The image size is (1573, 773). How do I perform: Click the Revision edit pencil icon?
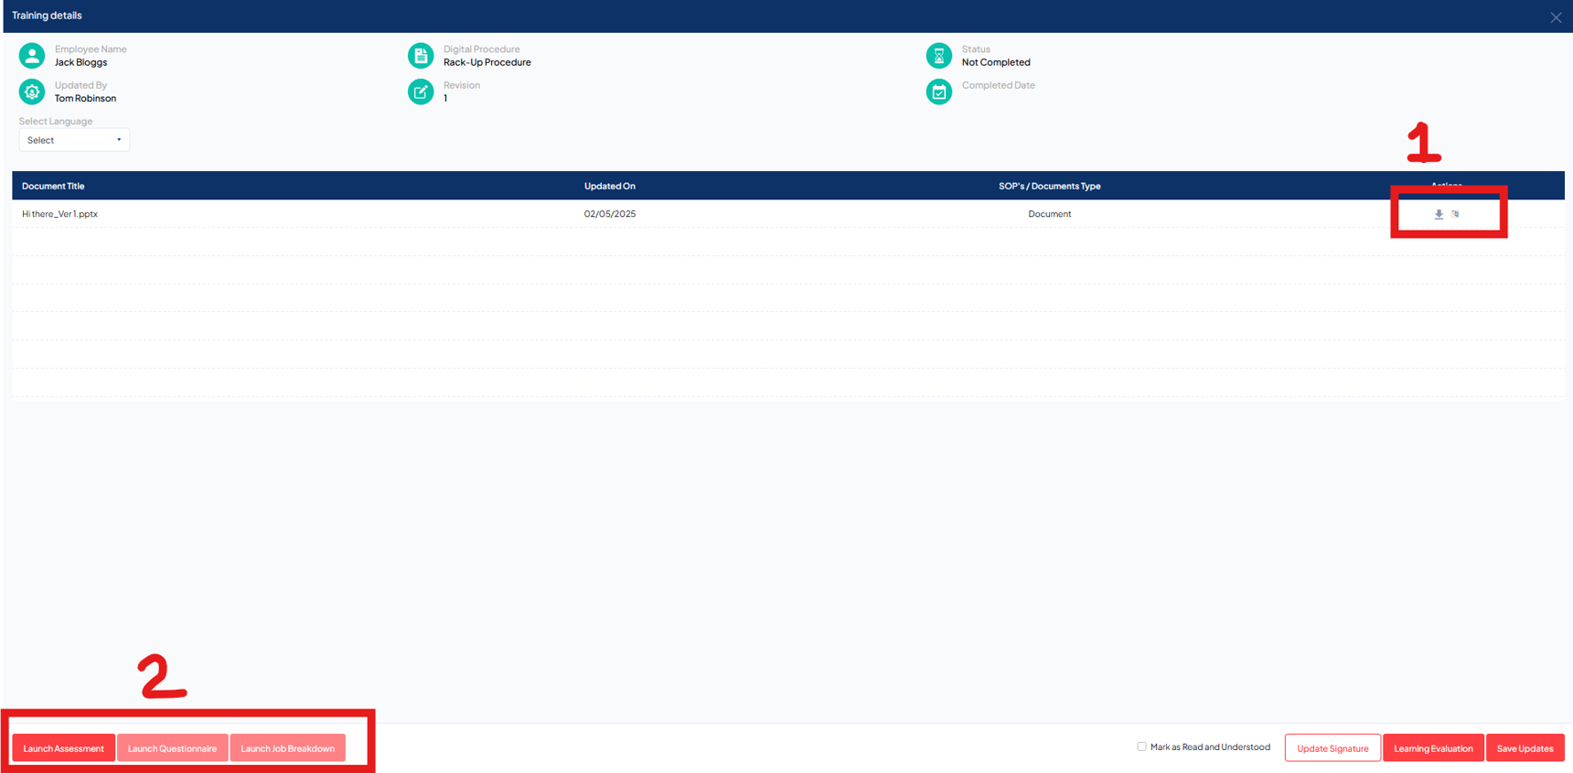pyautogui.click(x=421, y=91)
